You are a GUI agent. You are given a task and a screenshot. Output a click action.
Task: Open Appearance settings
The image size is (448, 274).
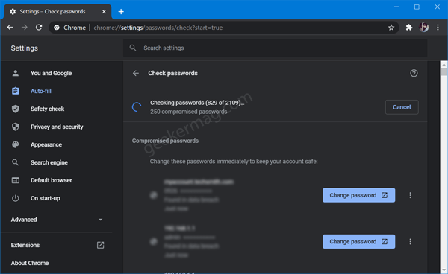pyautogui.click(x=46, y=144)
